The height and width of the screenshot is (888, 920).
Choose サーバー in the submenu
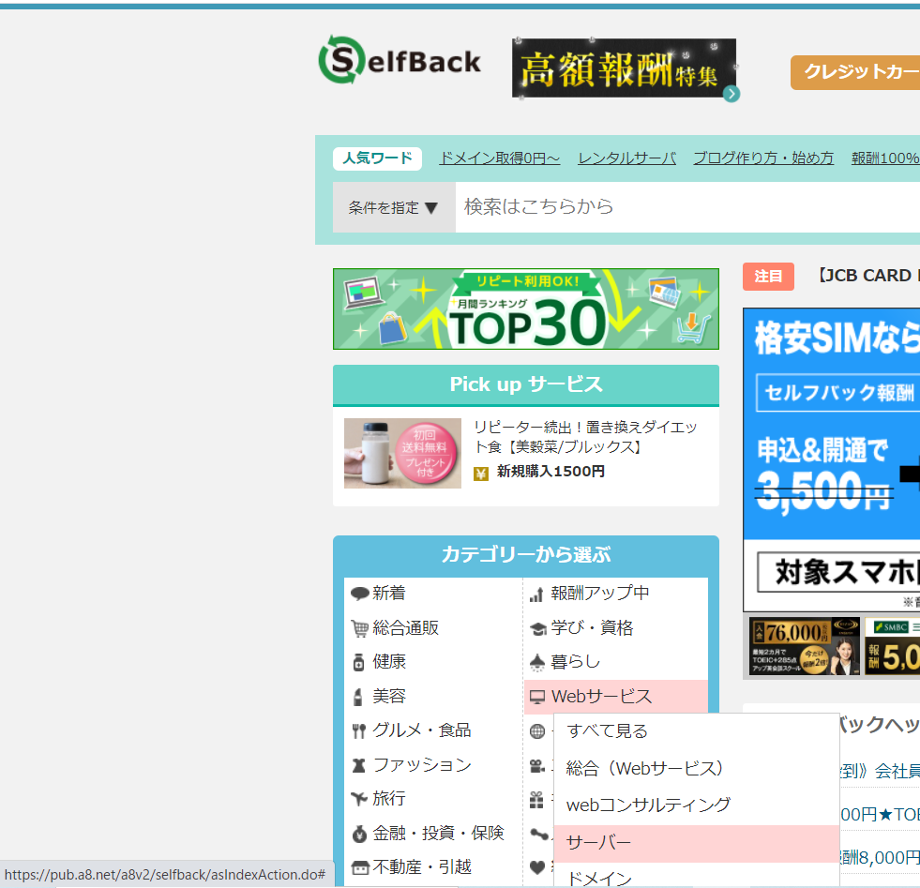coord(697,843)
